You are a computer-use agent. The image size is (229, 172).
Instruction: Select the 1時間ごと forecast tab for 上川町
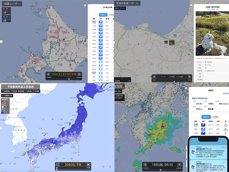[103, 15]
